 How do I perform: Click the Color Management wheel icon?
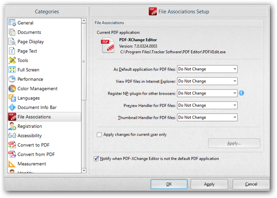click(x=12, y=88)
